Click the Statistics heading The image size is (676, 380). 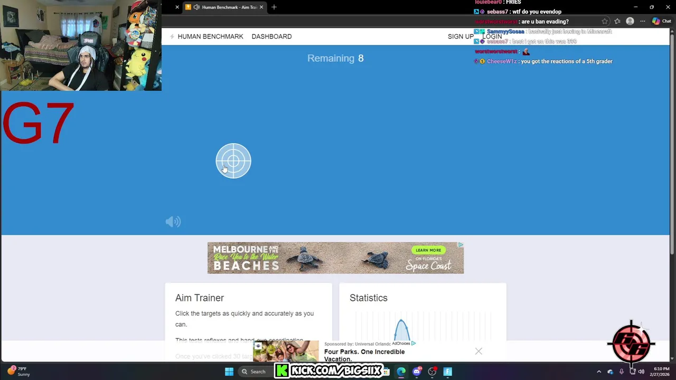pos(369,298)
